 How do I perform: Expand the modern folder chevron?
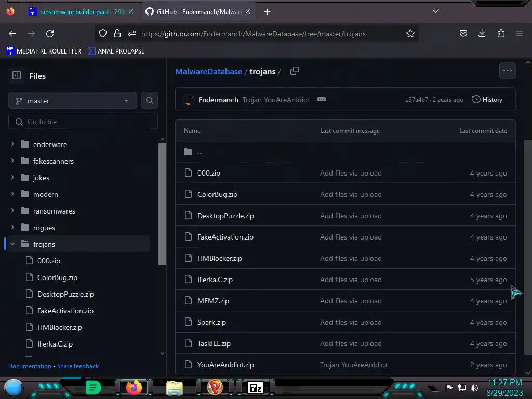pyautogui.click(x=12, y=194)
